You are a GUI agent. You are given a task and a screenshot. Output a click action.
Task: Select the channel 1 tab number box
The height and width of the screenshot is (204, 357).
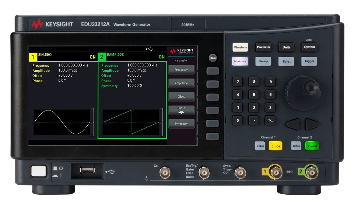[x=33, y=57]
